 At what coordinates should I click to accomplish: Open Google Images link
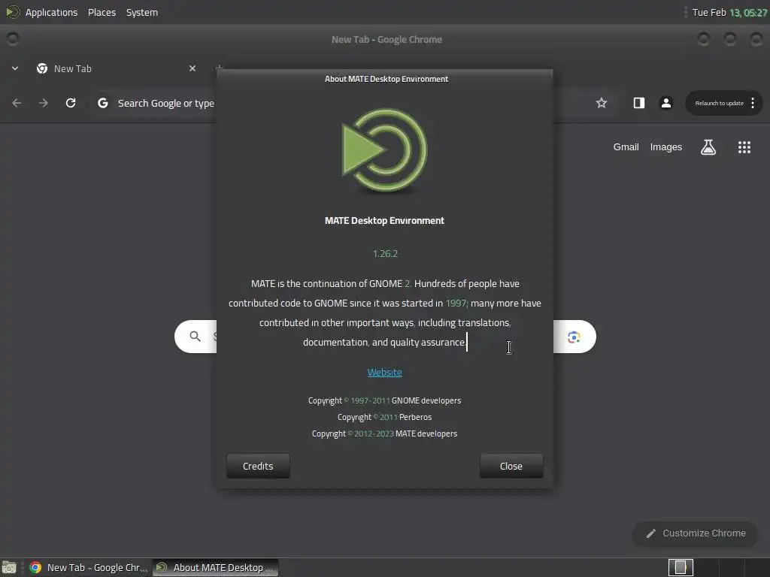tap(666, 147)
